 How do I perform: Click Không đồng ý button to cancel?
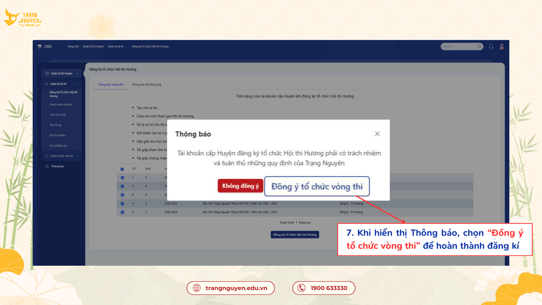(x=240, y=186)
